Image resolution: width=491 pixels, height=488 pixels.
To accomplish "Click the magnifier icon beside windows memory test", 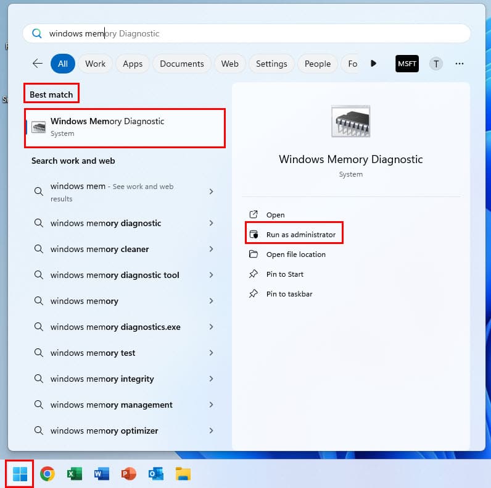I will [x=38, y=353].
